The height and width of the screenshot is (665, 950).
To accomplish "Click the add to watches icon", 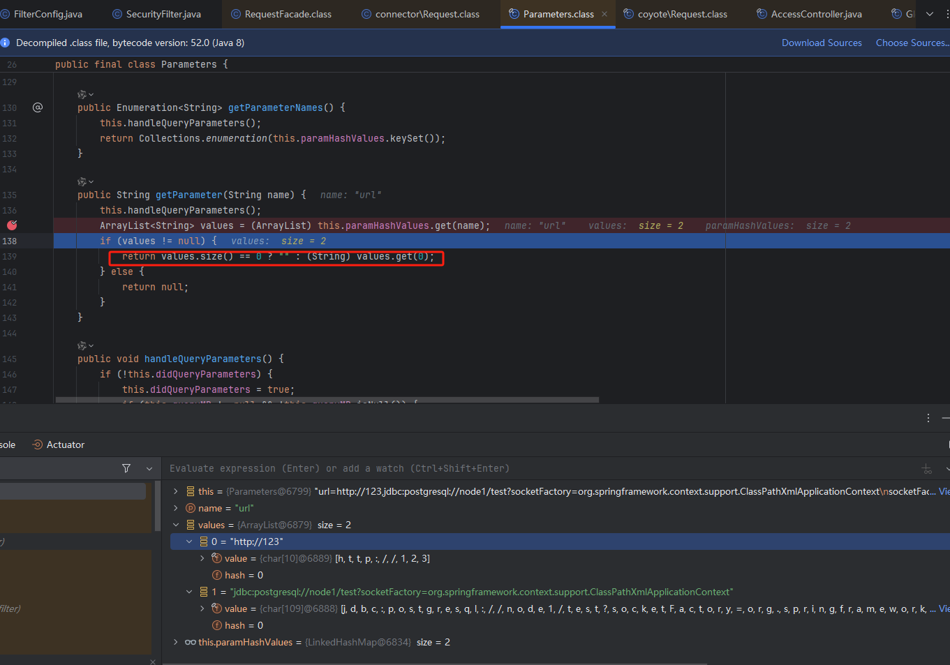I will point(927,469).
